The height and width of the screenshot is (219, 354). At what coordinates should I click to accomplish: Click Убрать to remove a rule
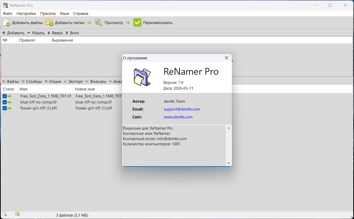[x=36, y=33]
